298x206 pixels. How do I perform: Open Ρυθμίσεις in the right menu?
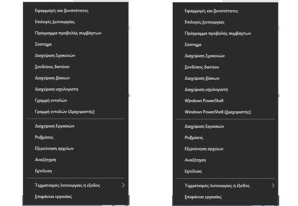(x=225, y=138)
